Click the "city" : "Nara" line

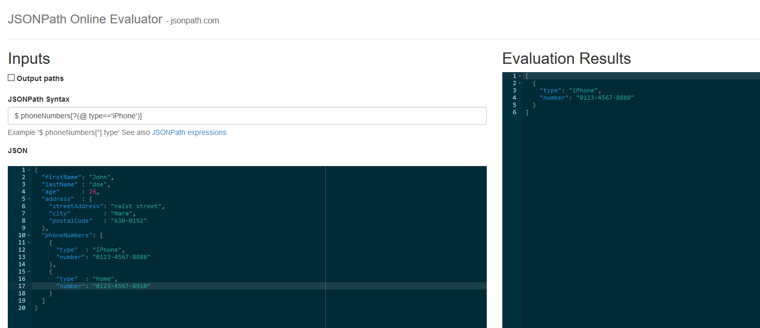(92, 213)
